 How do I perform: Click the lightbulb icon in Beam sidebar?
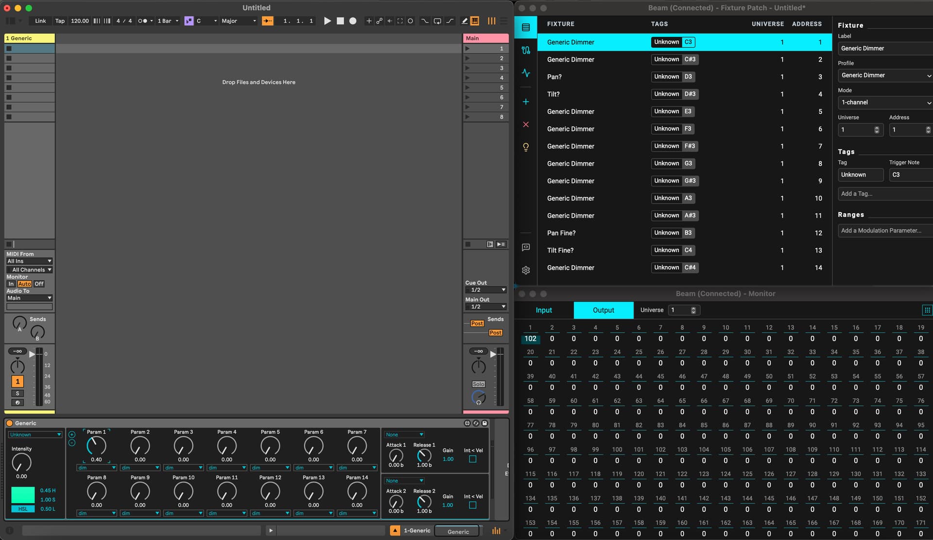pyautogui.click(x=526, y=147)
